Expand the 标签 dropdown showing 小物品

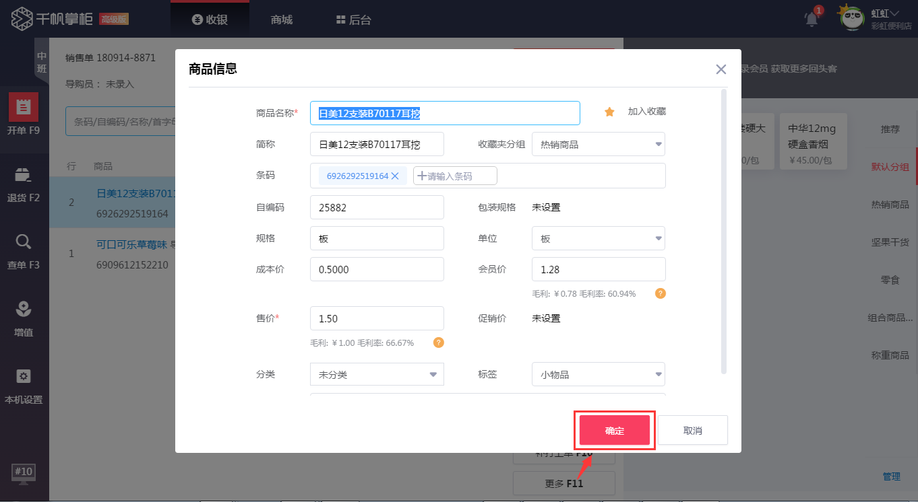pos(597,374)
